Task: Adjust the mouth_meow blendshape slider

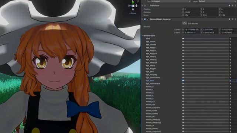Action: pyautogui.click(x=206, y=129)
